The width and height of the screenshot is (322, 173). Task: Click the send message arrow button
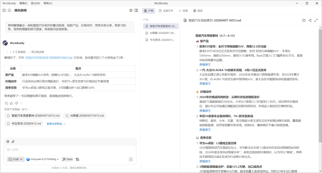130,159
